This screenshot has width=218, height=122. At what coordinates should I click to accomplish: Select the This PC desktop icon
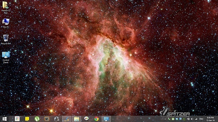[x=6, y=23]
